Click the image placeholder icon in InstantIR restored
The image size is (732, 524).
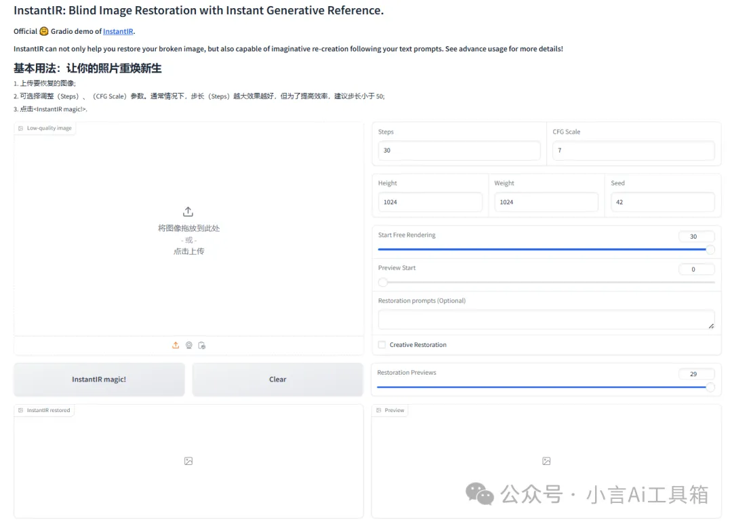[x=188, y=461]
